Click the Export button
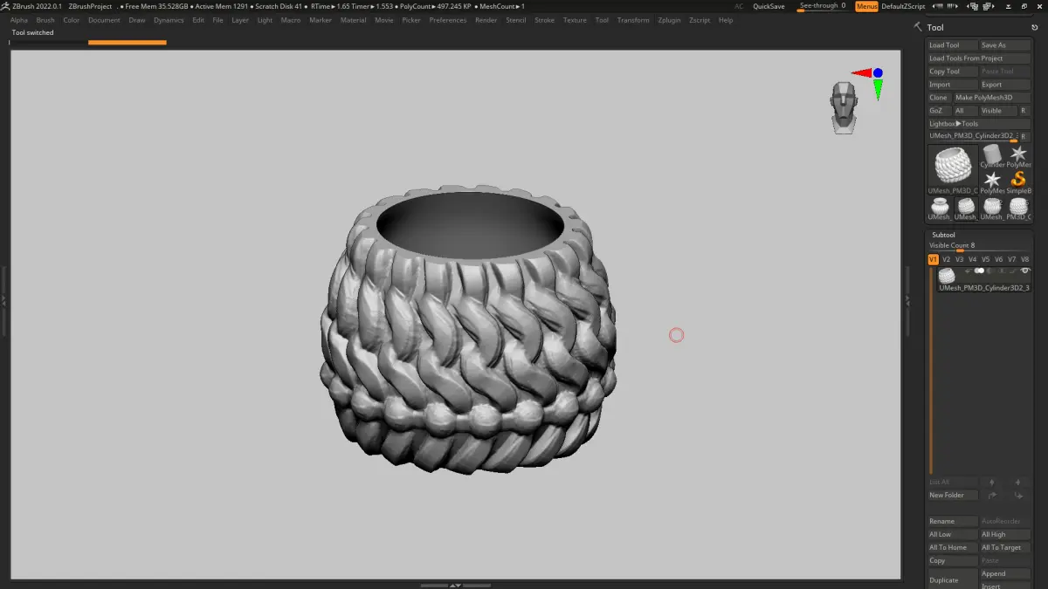Screen dimensions: 1048x589 tap(1005, 85)
